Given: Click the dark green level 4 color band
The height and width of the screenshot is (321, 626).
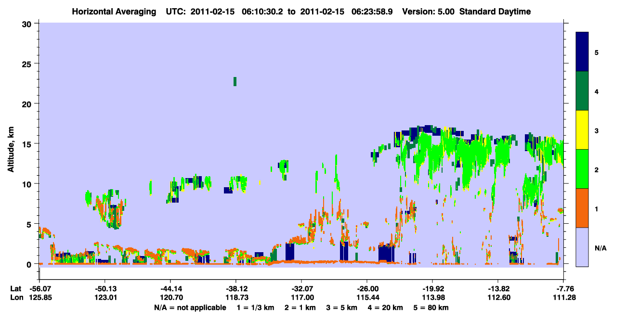Looking at the screenshot, I should pos(582,91).
